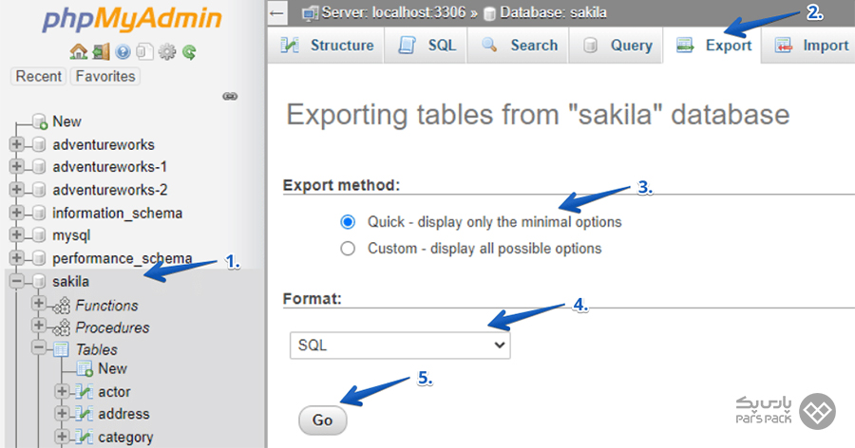Click the actor table icon
855x448 pixels.
[85, 391]
